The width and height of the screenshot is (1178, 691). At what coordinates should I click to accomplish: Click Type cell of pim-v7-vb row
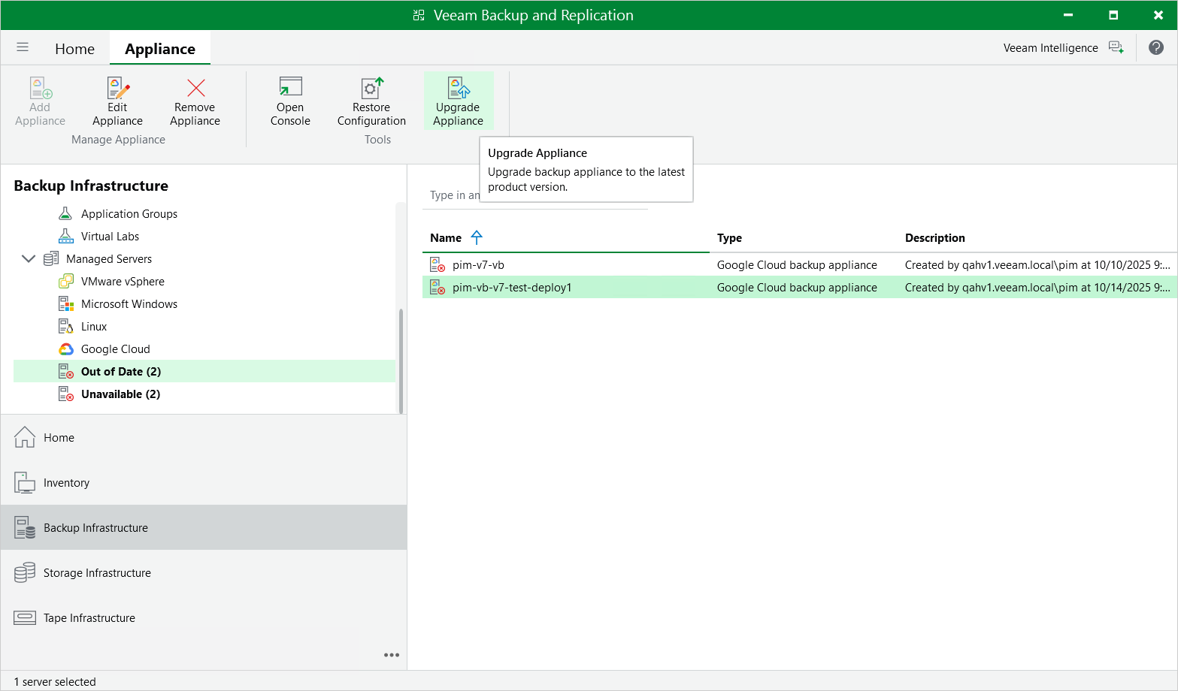pos(797,264)
